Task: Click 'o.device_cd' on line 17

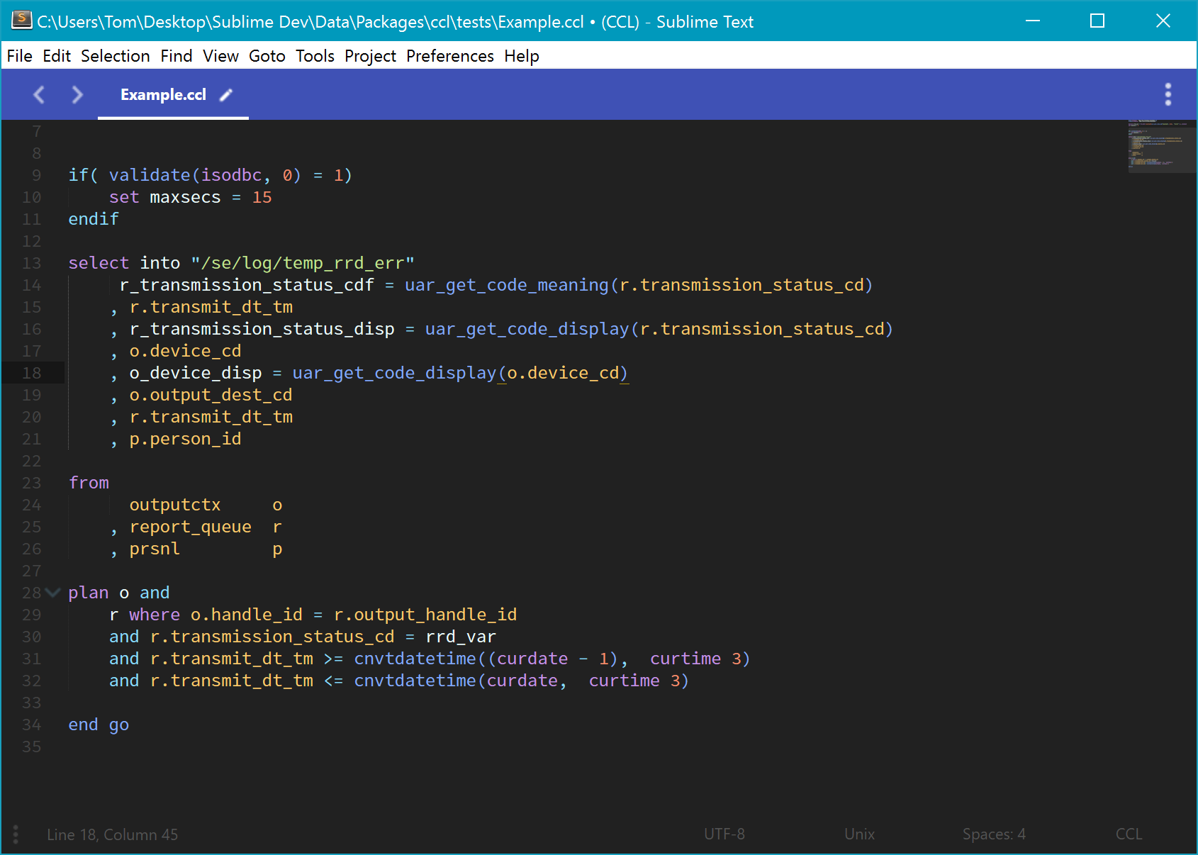Action: click(x=185, y=351)
